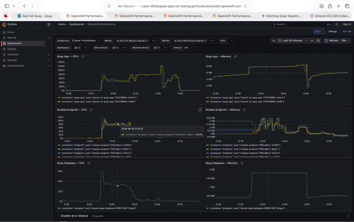354x222 pixels.
Task: Click the Refresh button
Action: [332, 41]
